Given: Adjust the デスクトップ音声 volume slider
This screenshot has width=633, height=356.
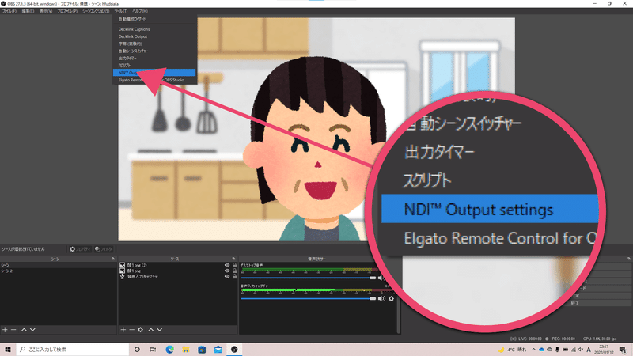Looking at the screenshot, I should coord(308,278).
